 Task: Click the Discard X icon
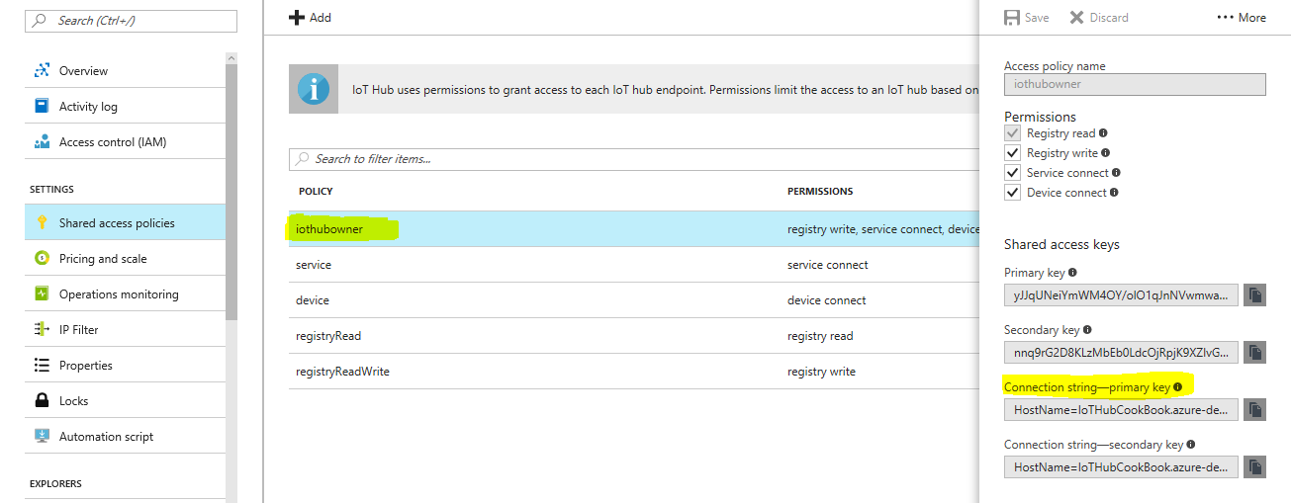click(x=1076, y=18)
